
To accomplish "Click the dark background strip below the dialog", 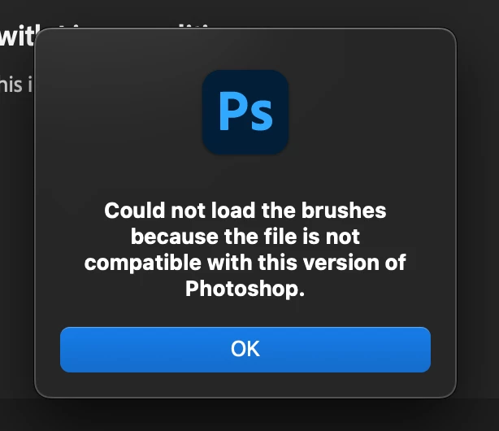I will (249, 415).
